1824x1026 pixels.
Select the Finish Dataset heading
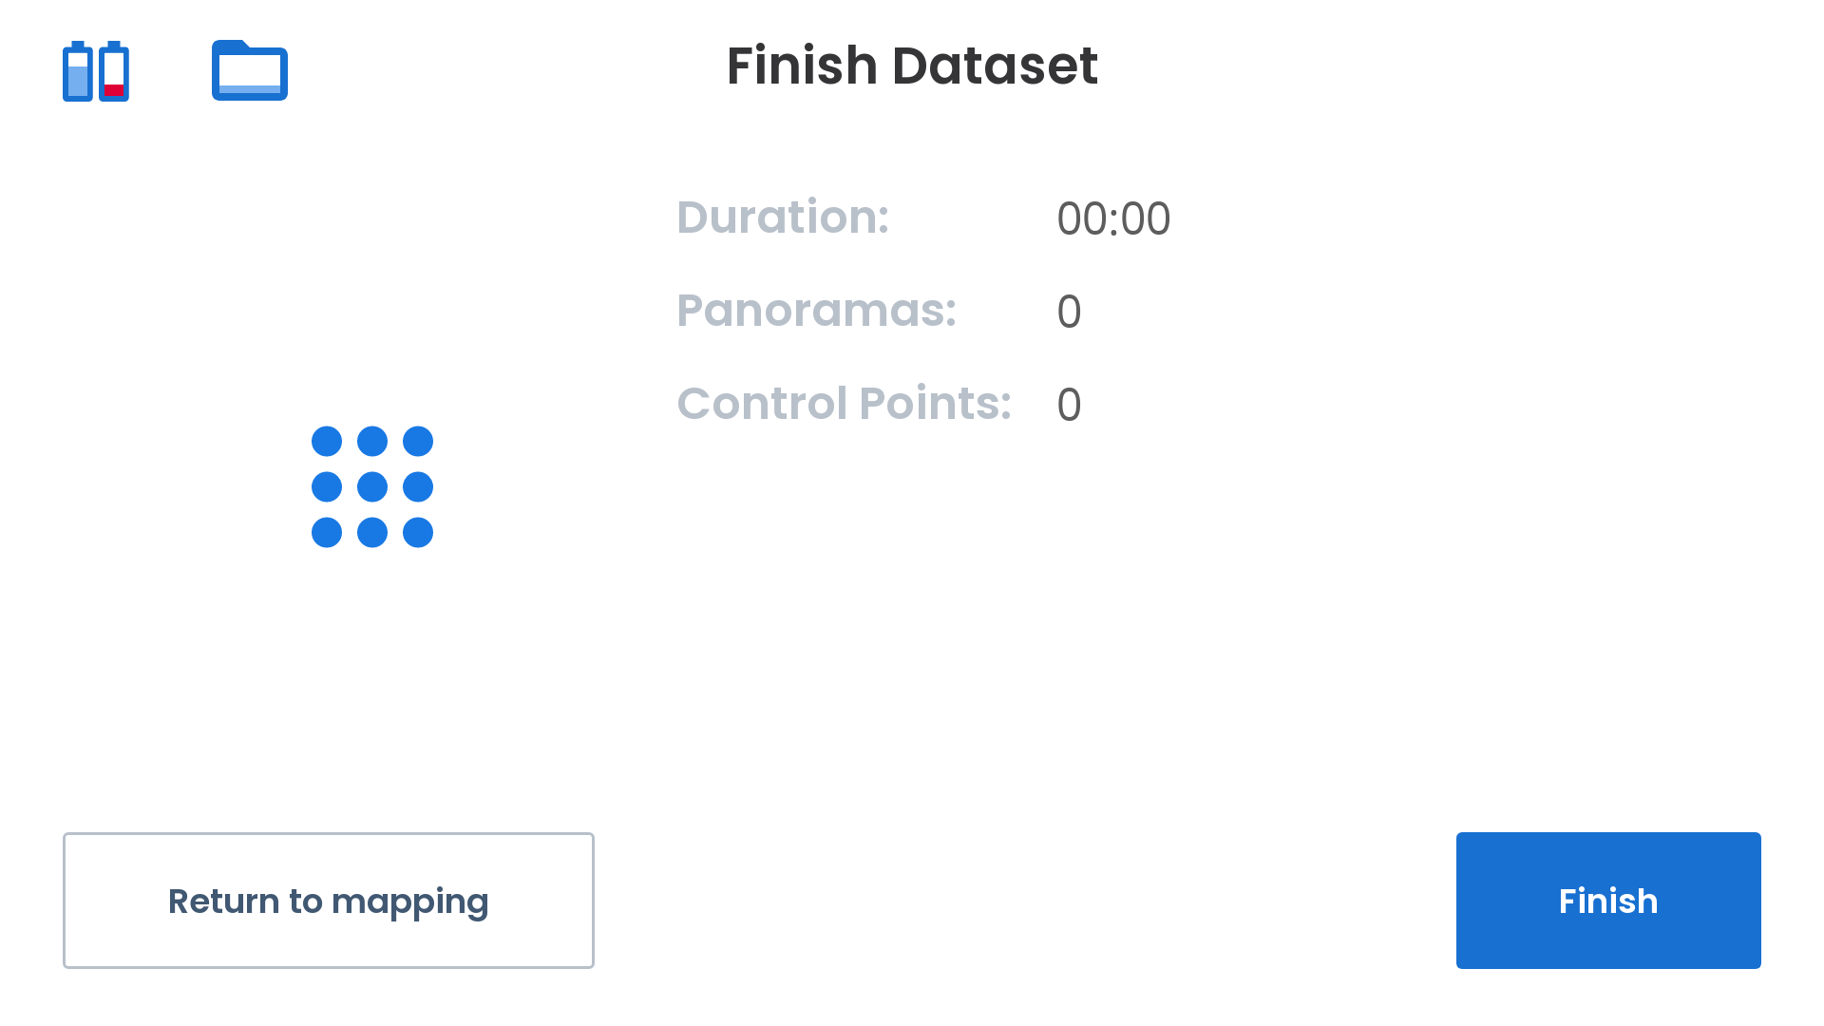tap(912, 66)
